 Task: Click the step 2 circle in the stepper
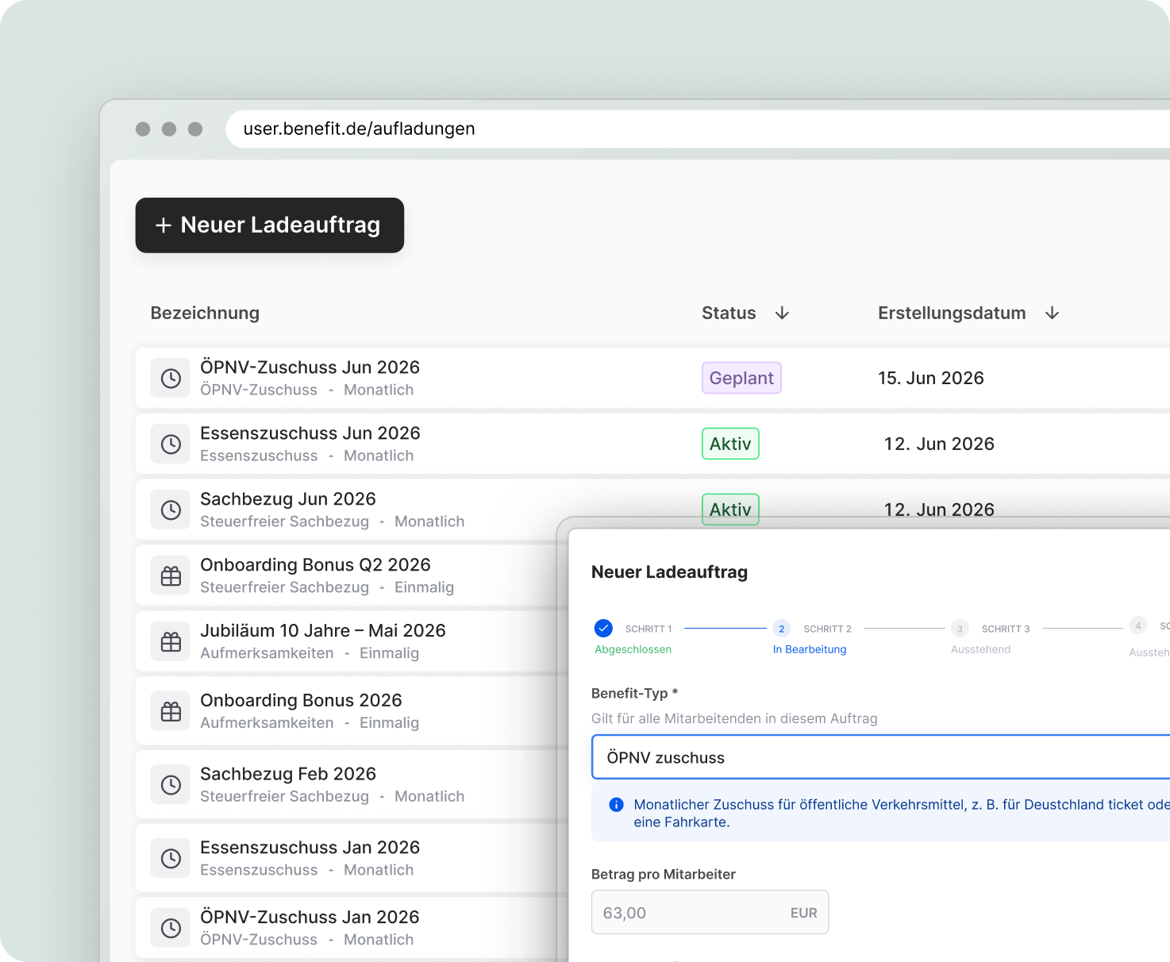point(781,629)
